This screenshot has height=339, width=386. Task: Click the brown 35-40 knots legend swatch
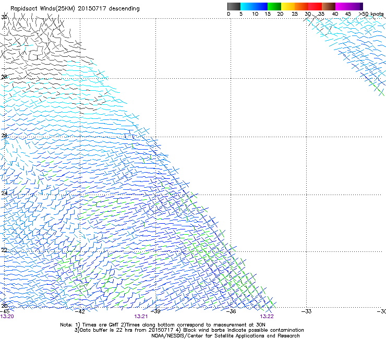point(329,6)
